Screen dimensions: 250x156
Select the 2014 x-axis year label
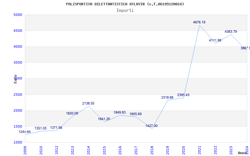tap(88, 149)
